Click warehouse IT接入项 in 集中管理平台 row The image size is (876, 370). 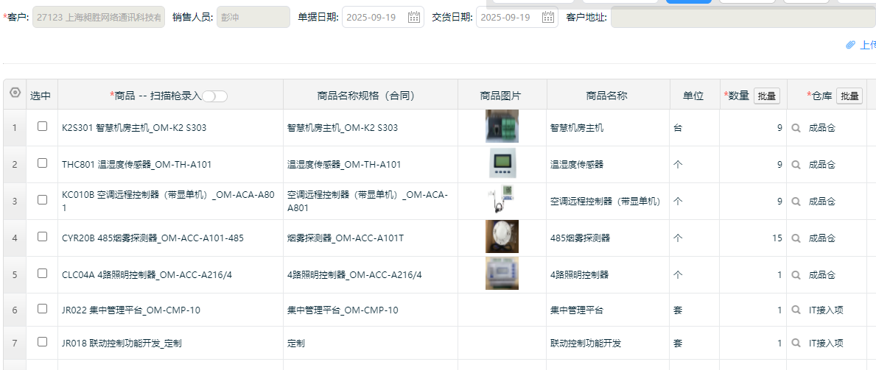tap(826, 310)
